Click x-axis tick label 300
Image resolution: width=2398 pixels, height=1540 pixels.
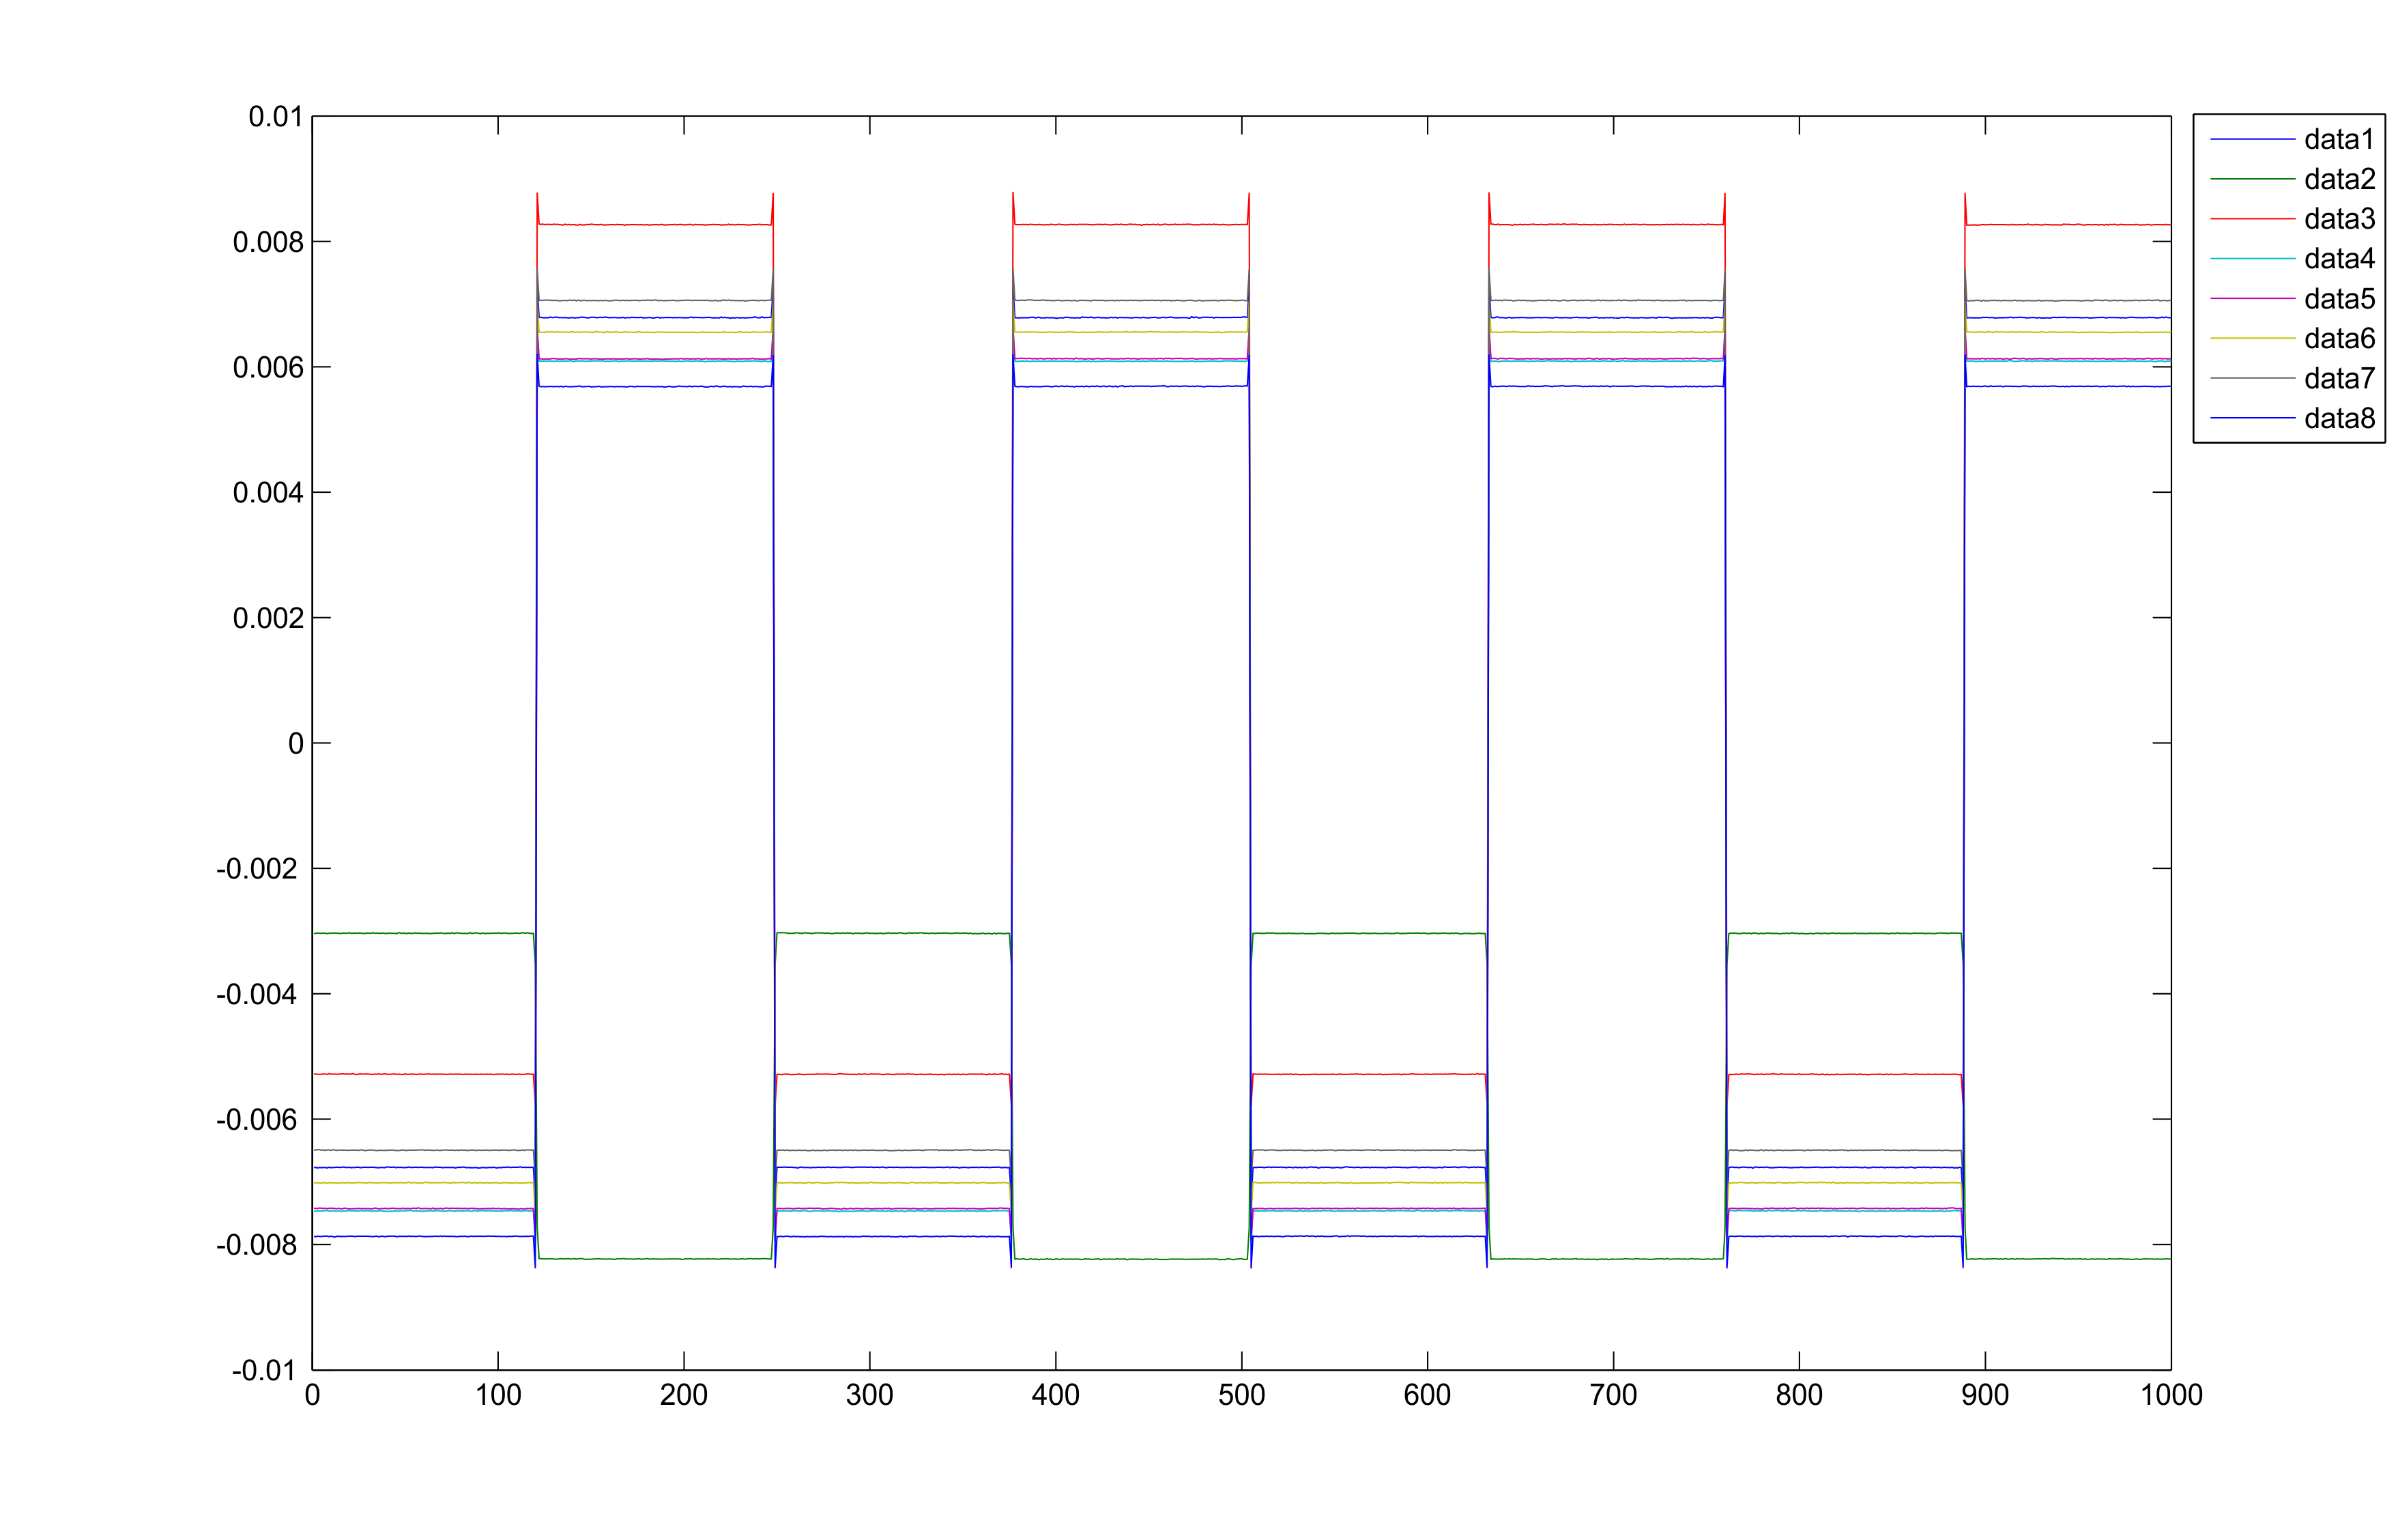tap(869, 1395)
